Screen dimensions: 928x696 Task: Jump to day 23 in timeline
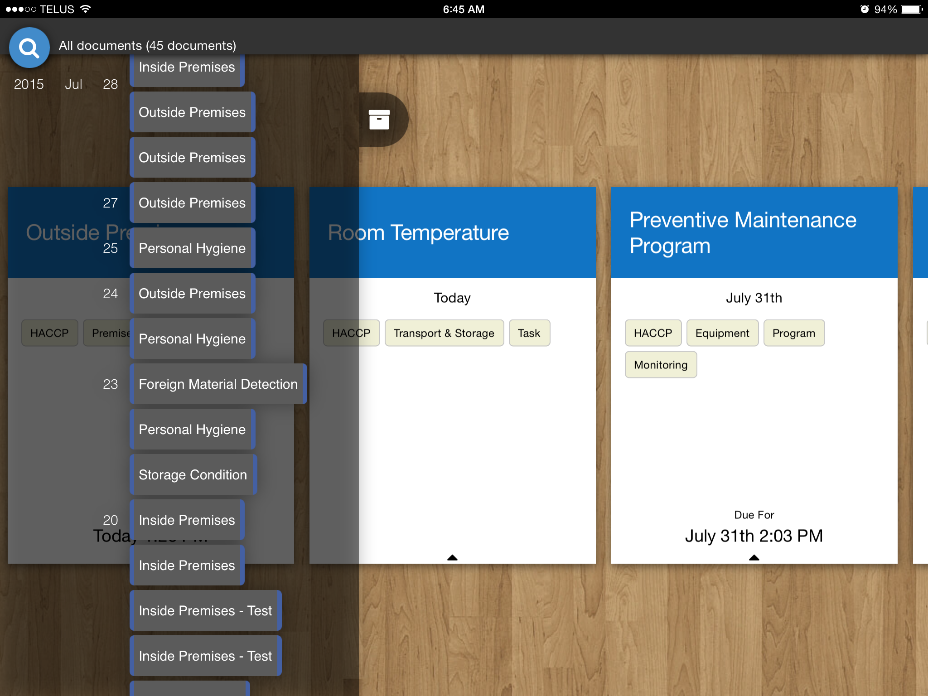(x=110, y=384)
